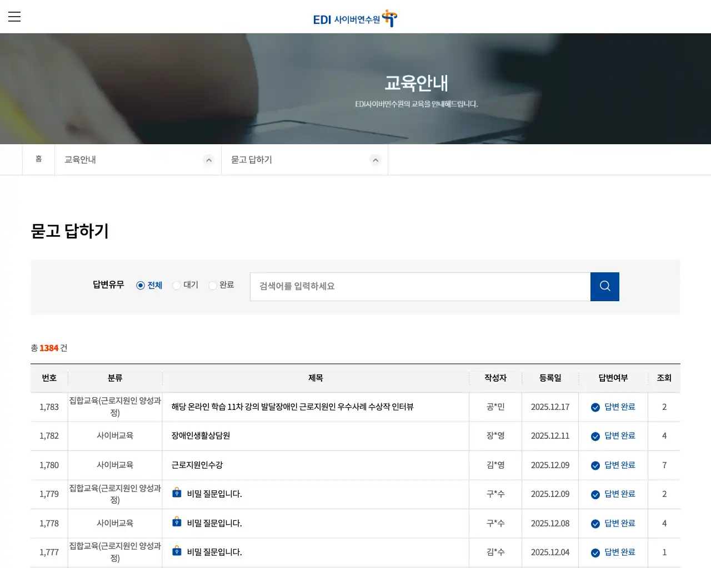Collapse the 묻고 답하기 breadcrumb dropdown

pyautogui.click(x=375, y=160)
